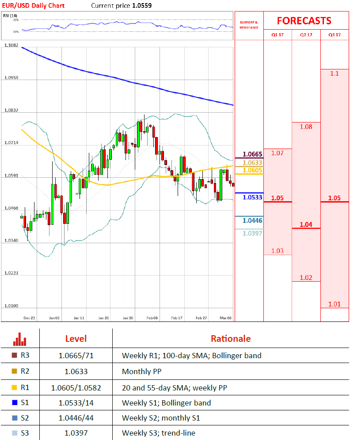
Task: Click the Q3 17 median forecast 1.05
Action: [334, 198]
